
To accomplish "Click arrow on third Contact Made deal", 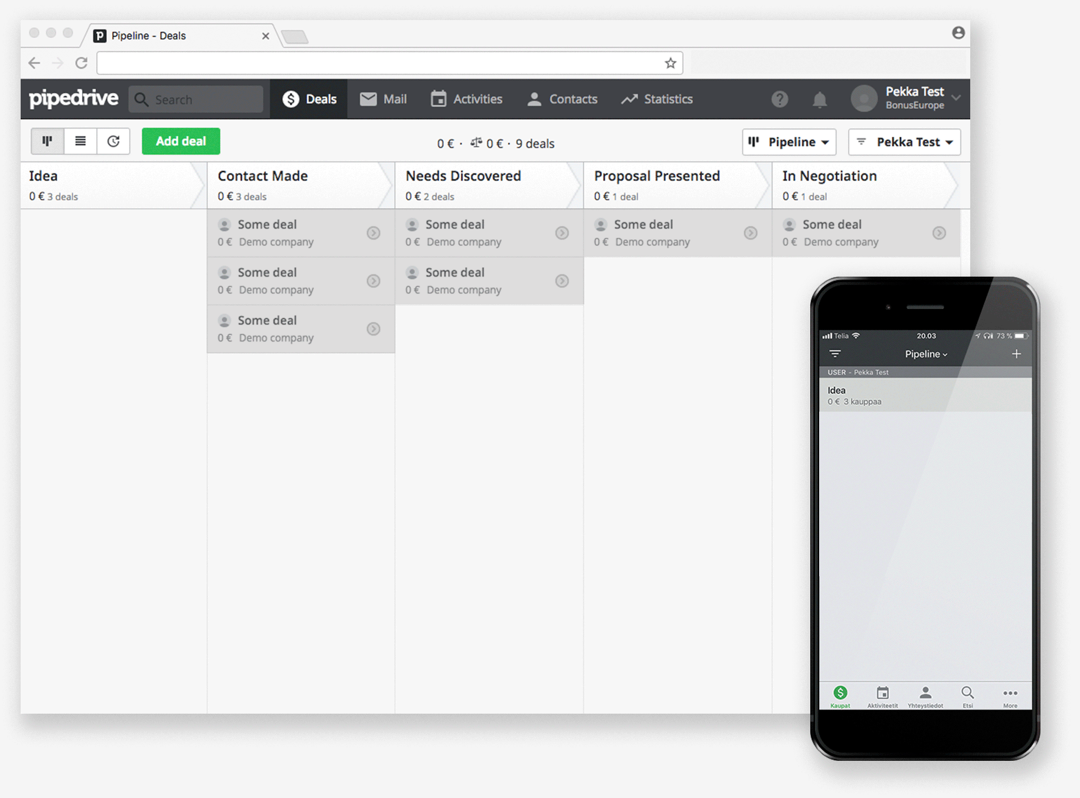I will point(374,329).
